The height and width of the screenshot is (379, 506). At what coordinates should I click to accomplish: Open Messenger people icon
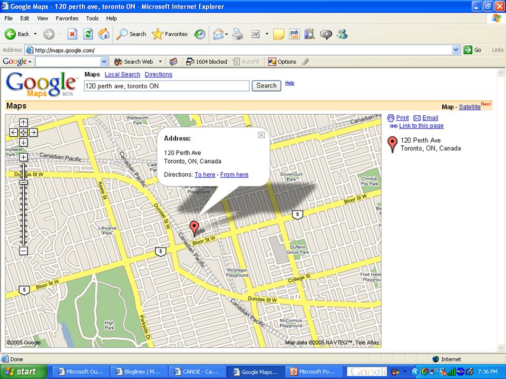point(342,34)
